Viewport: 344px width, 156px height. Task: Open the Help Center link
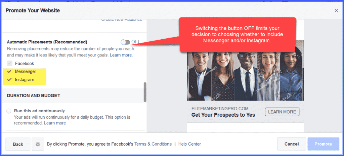click(189, 144)
